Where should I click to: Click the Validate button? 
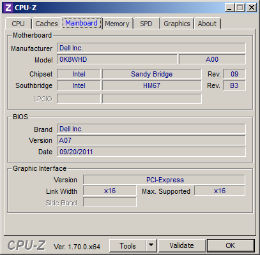coord(181,245)
